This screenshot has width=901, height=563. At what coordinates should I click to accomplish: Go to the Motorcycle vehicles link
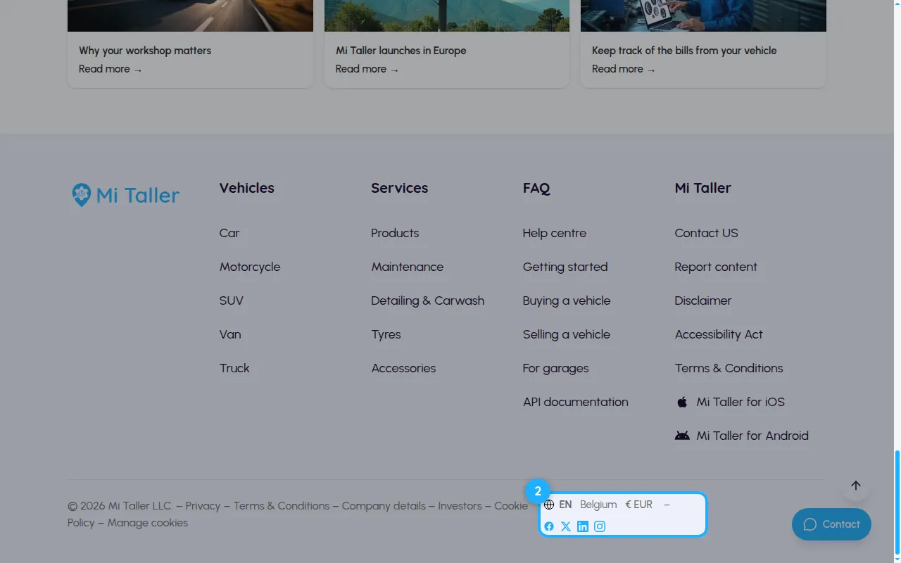tap(250, 267)
